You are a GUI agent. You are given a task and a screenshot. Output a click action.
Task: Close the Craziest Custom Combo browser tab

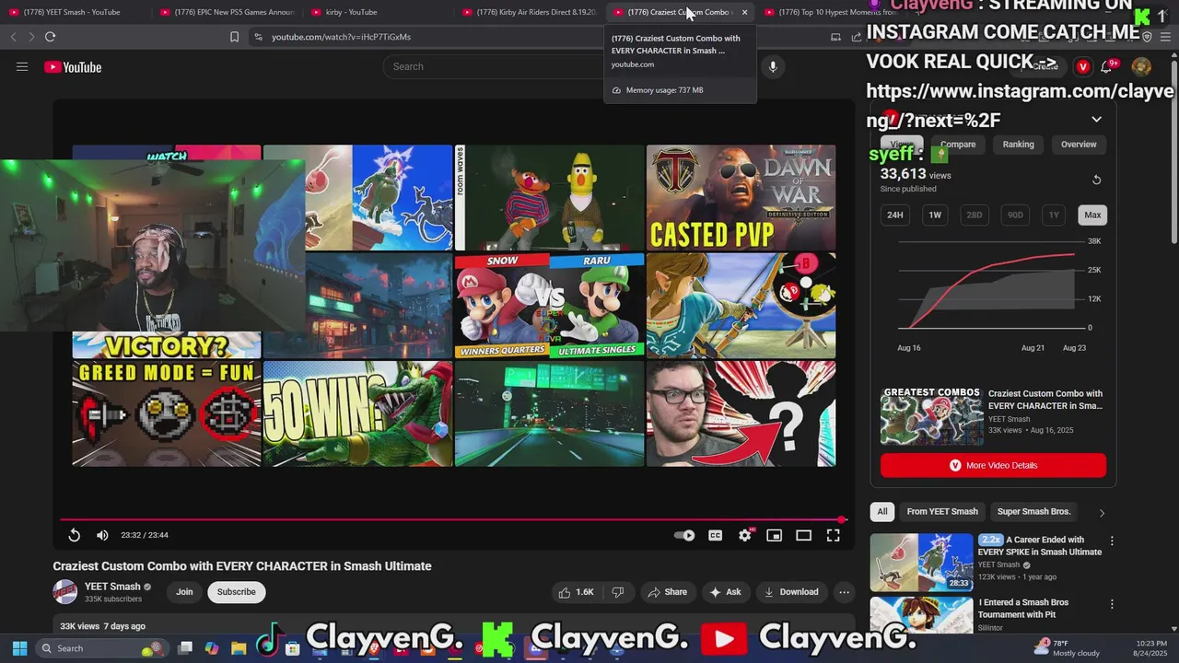tap(744, 12)
